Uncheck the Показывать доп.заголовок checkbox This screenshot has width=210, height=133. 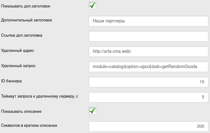92,5
